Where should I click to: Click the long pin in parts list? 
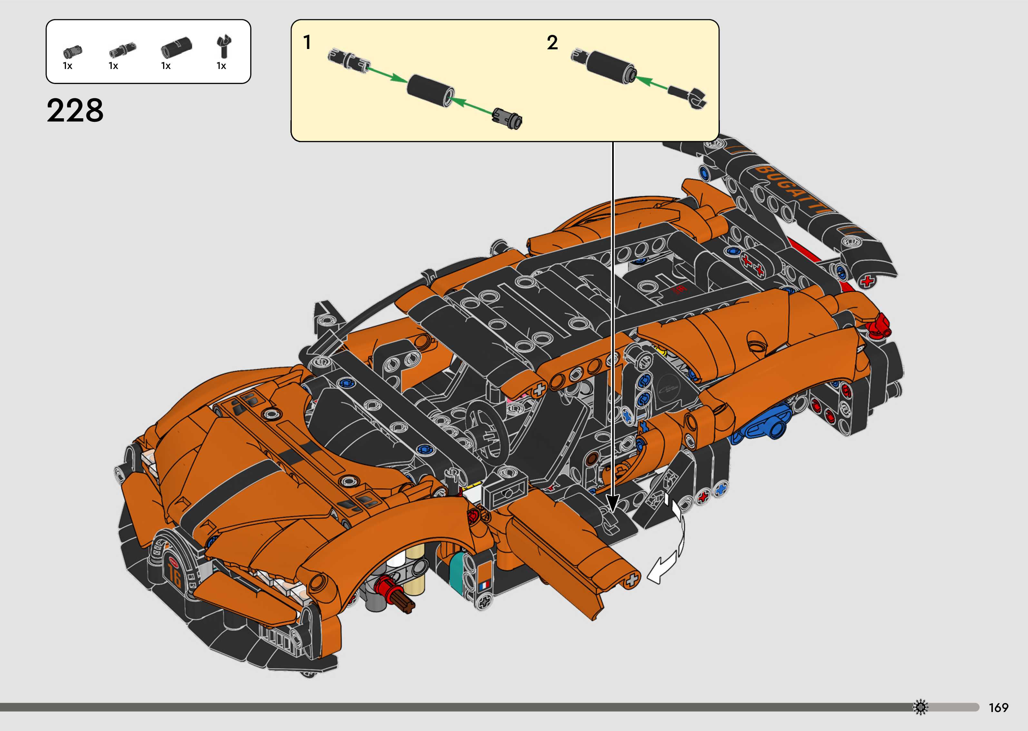click(122, 50)
